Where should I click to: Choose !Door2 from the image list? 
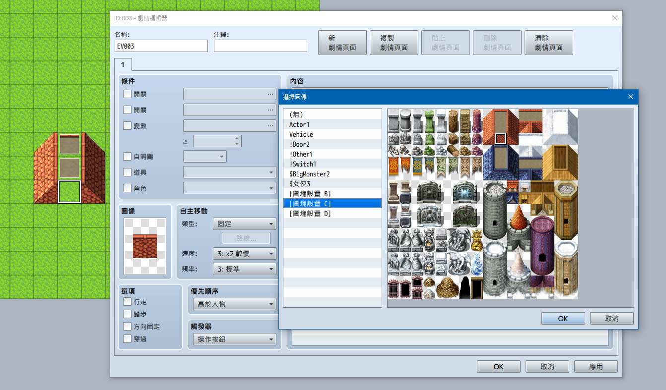coord(332,144)
